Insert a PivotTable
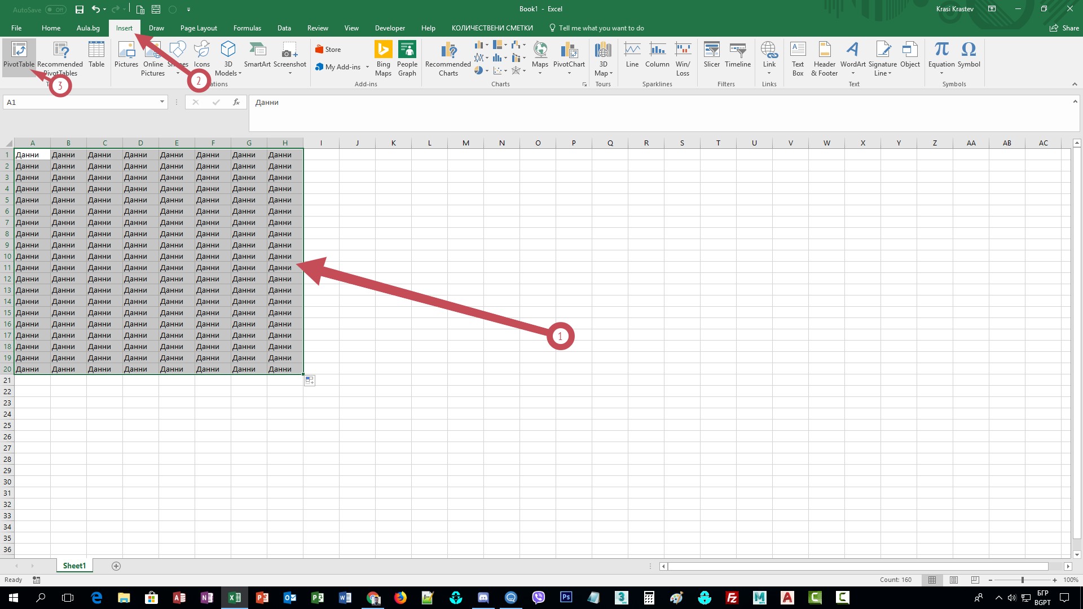 click(x=19, y=56)
